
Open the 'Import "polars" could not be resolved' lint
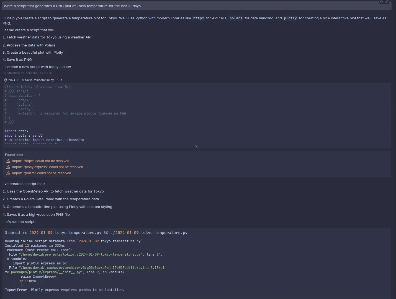(42, 173)
